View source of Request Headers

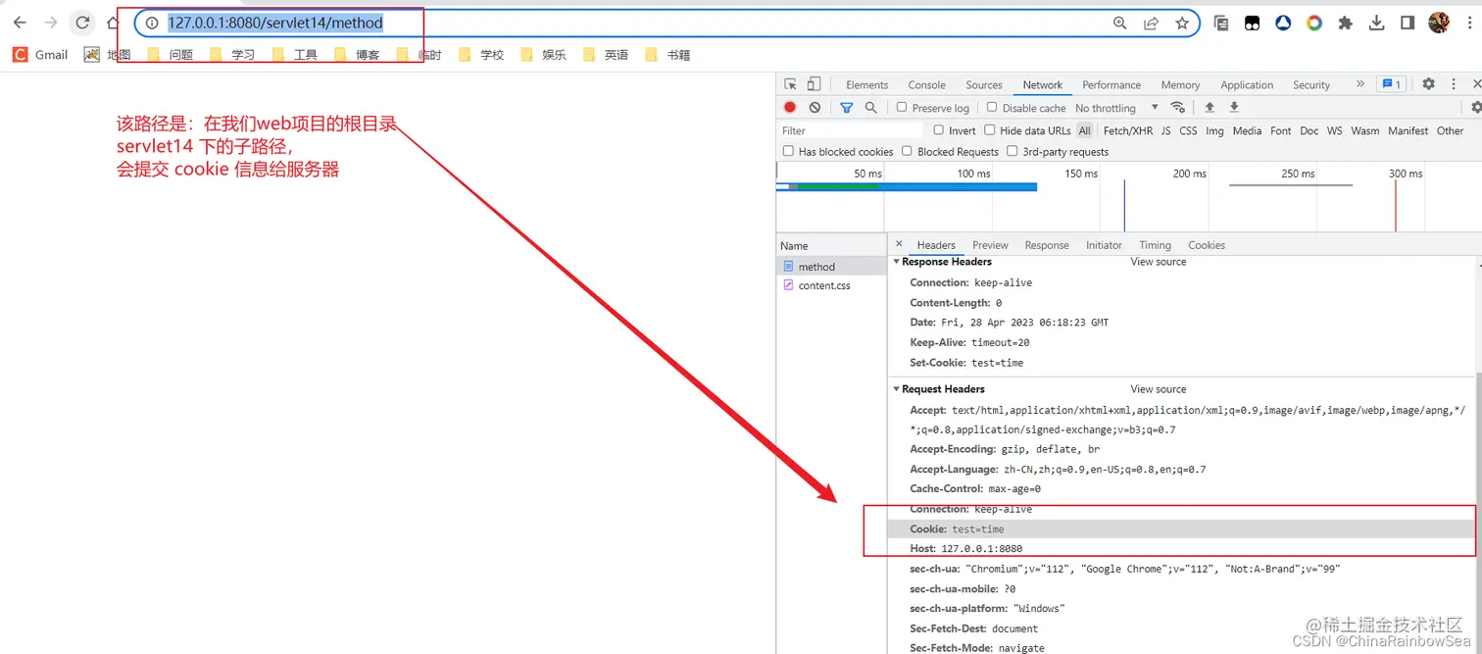click(1159, 389)
